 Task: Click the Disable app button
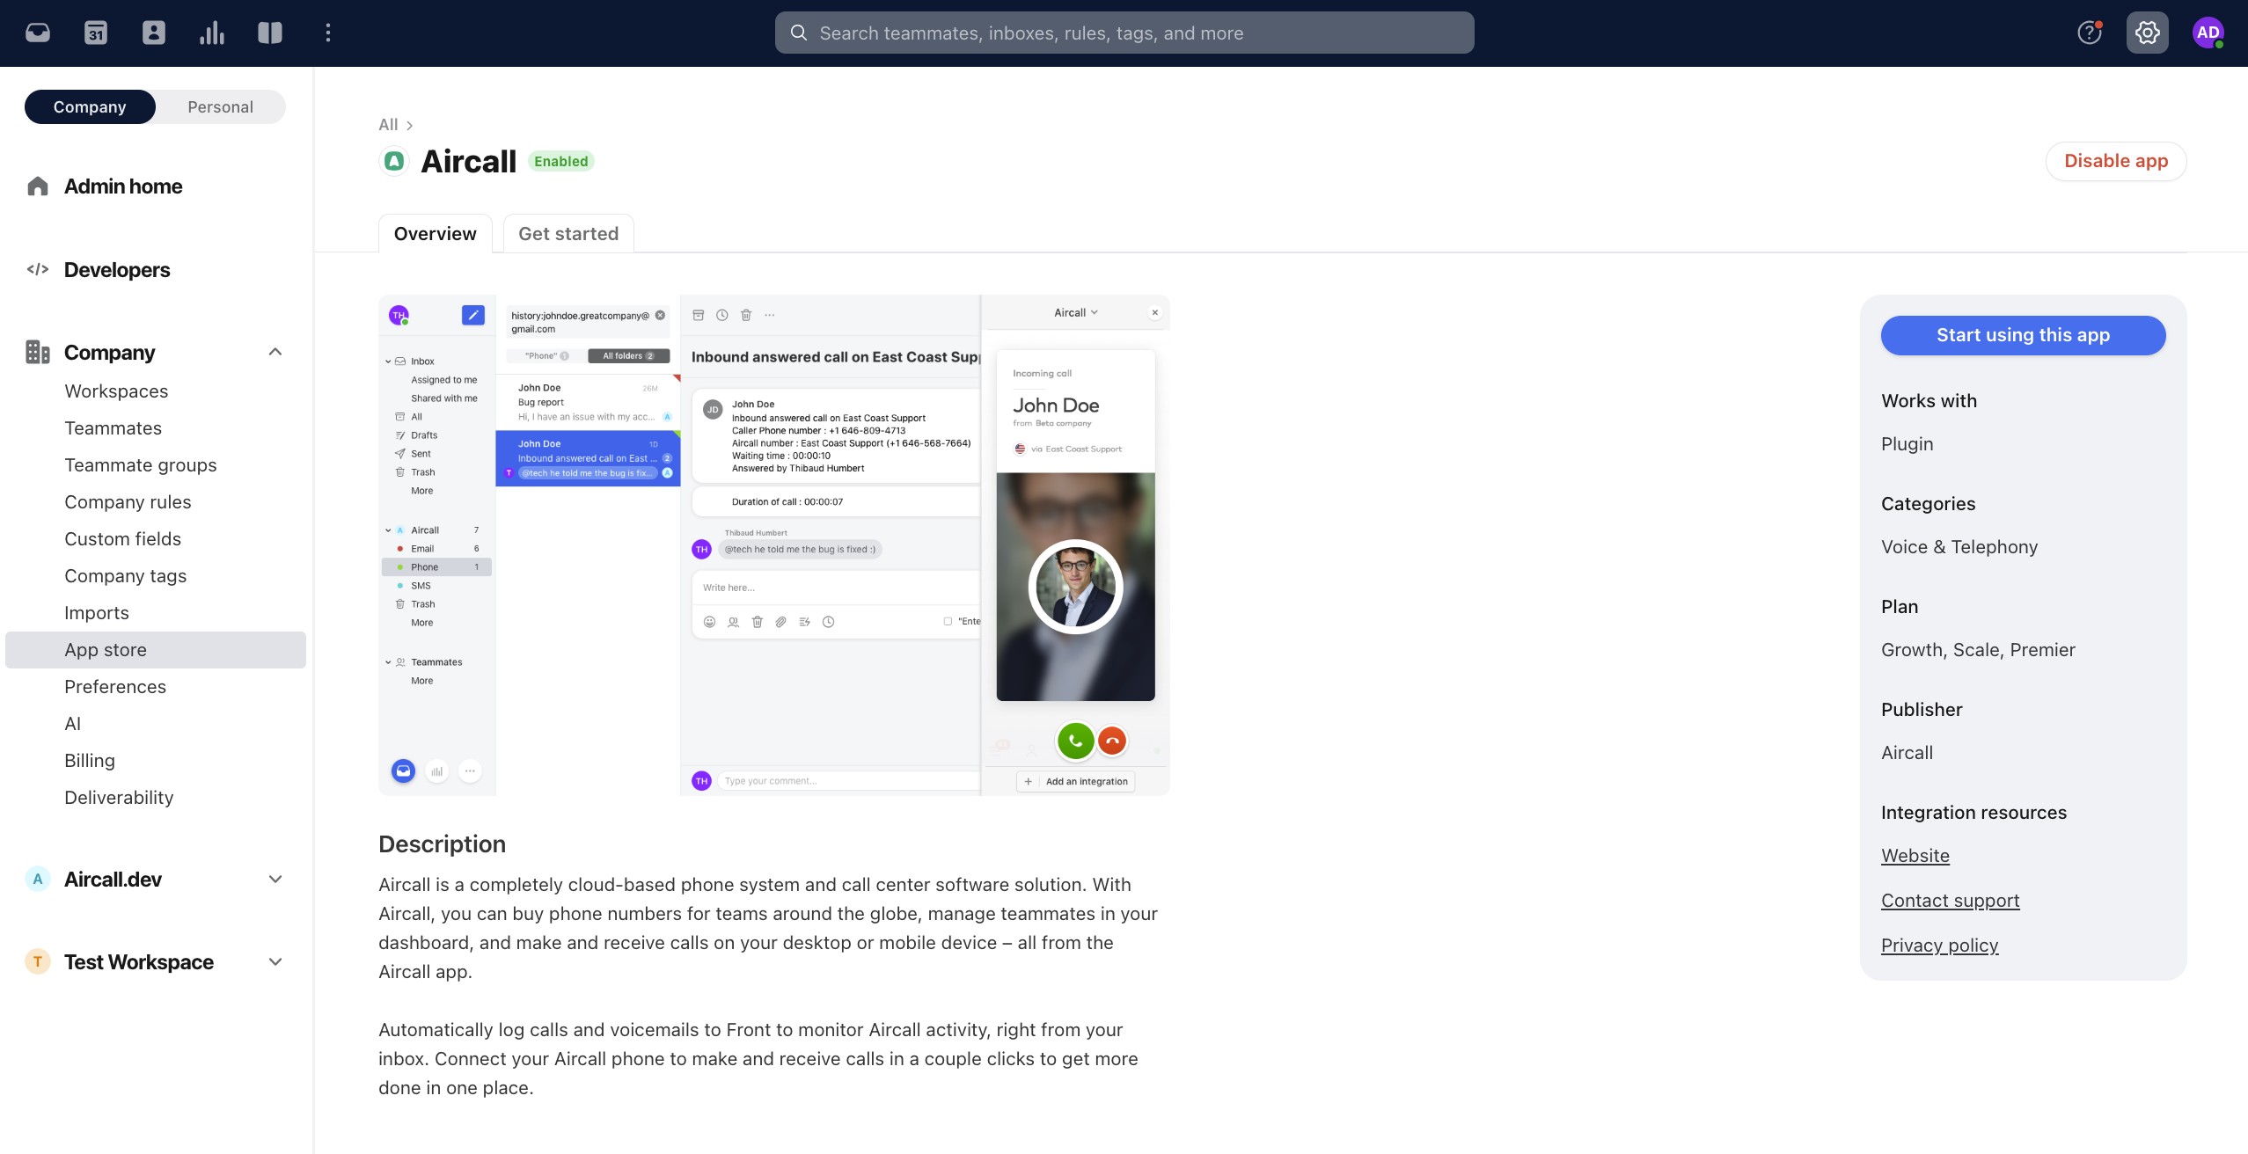point(2116,161)
